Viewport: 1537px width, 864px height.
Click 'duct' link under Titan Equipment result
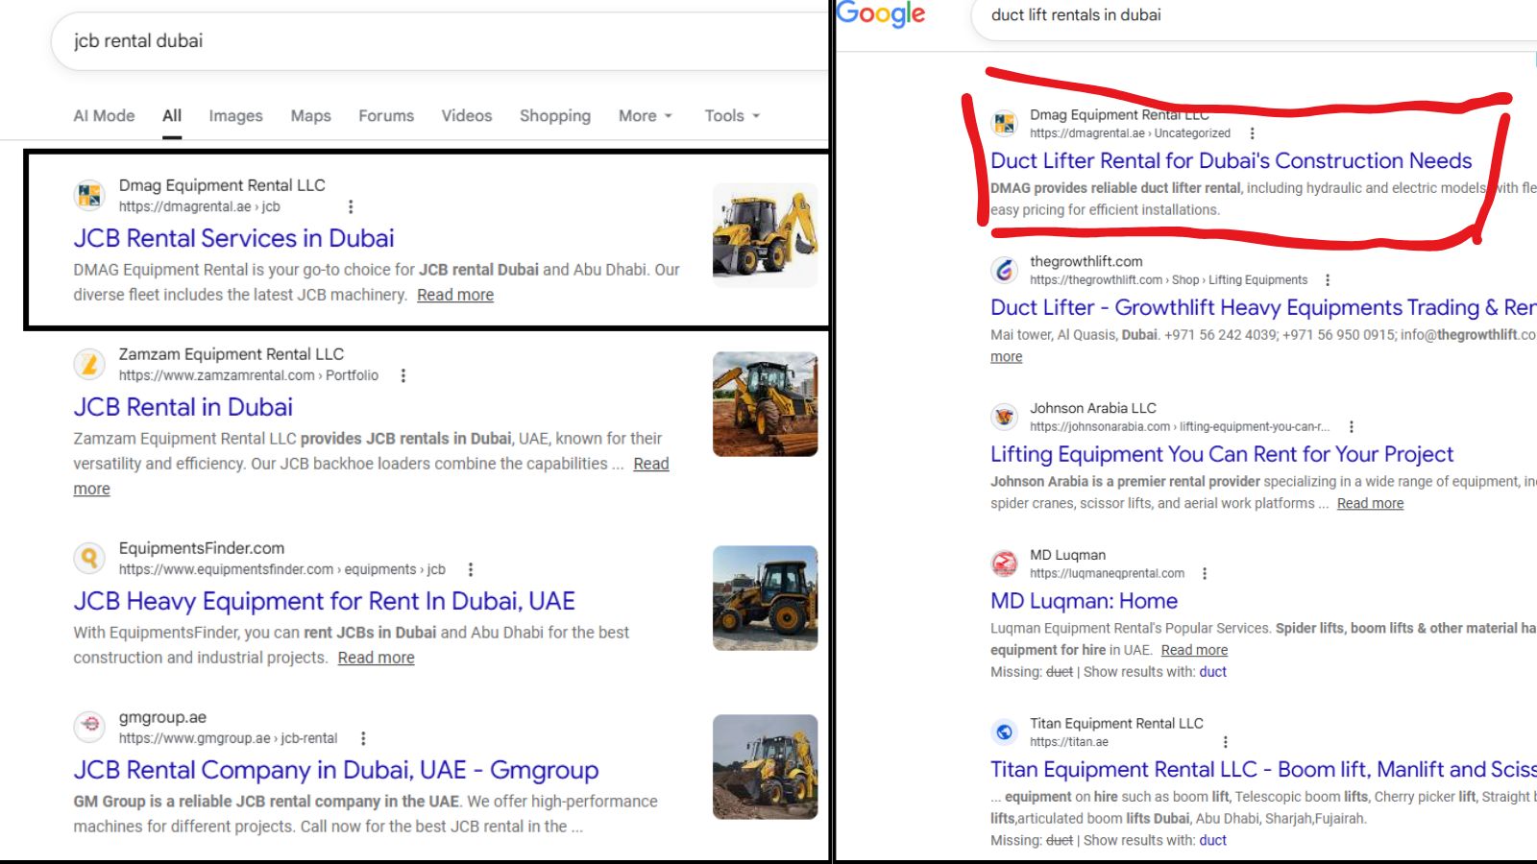point(1212,840)
